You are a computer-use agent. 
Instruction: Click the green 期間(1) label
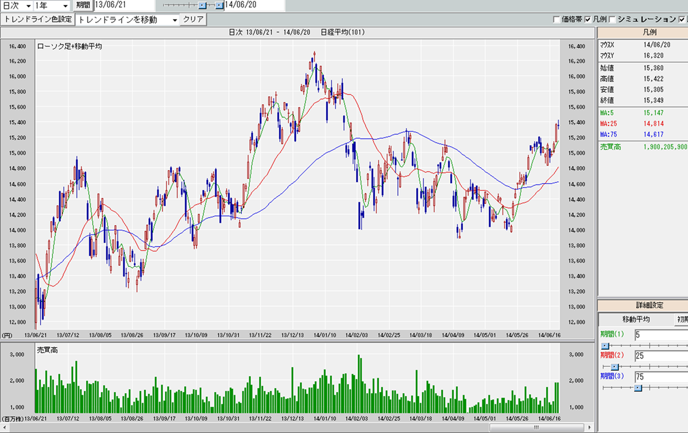click(x=612, y=334)
